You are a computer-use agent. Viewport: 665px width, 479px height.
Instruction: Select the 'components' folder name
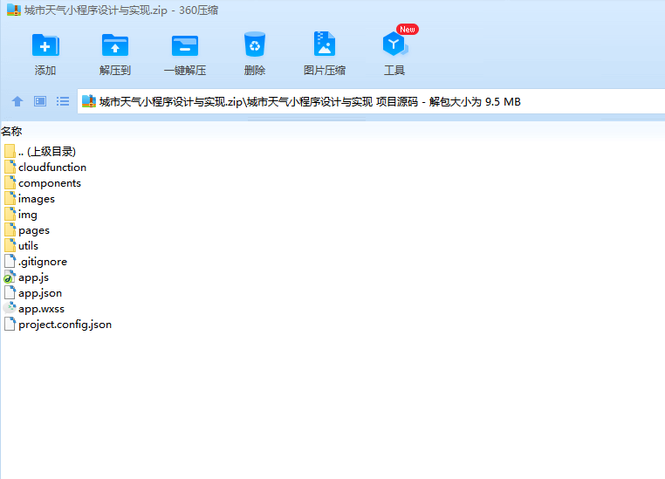pos(50,183)
